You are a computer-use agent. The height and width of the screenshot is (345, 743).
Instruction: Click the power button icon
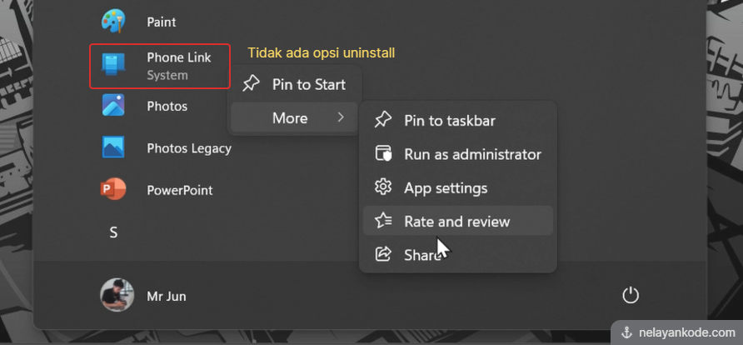[x=631, y=294]
